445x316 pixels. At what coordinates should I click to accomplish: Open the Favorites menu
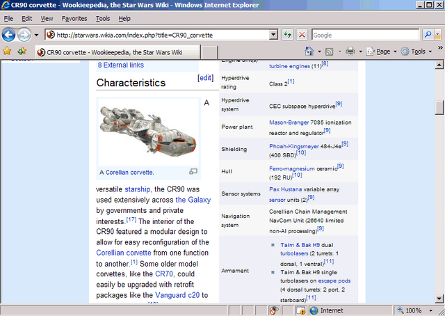[x=74, y=19]
